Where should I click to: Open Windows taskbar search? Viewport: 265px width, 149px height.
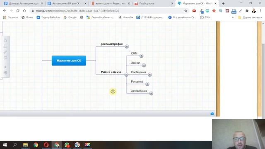pyautogui.click(x=15, y=145)
